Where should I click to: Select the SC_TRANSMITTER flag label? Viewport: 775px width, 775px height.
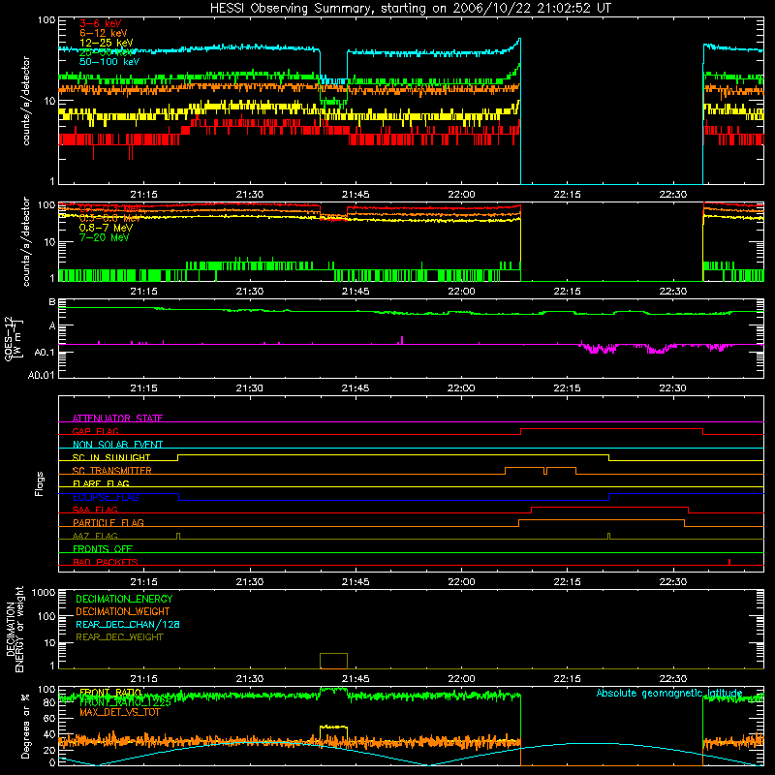coord(112,471)
